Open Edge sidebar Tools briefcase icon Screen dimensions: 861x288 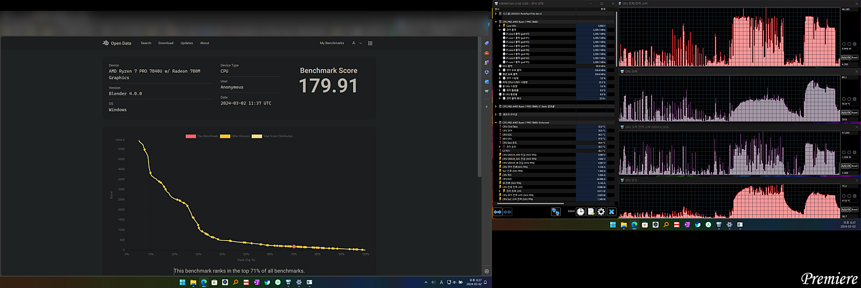coord(486,53)
